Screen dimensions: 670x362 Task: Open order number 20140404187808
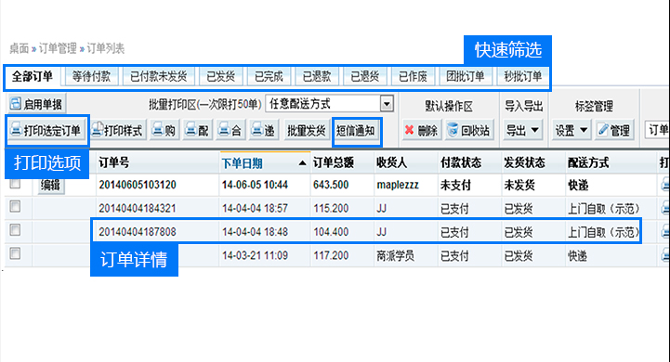click(138, 232)
